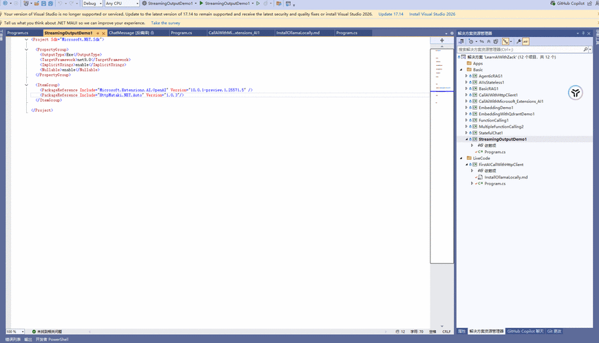Click the Redo arrow icon
Viewport: 599px width, 343px height.
point(71,3)
